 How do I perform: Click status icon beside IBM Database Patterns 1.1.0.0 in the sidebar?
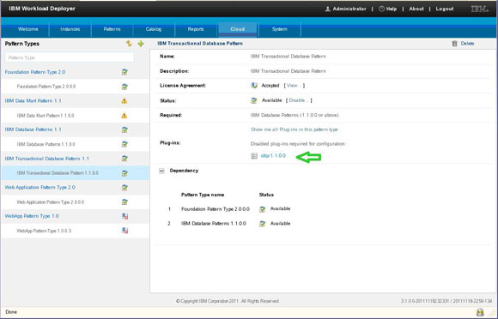point(125,144)
